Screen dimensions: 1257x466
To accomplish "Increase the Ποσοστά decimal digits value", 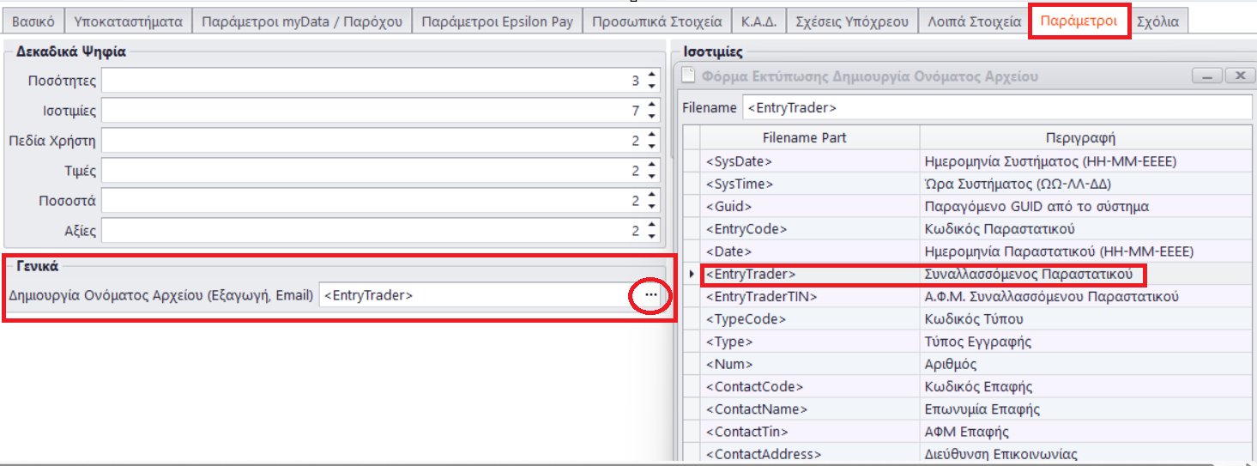I will tap(652, 196).
